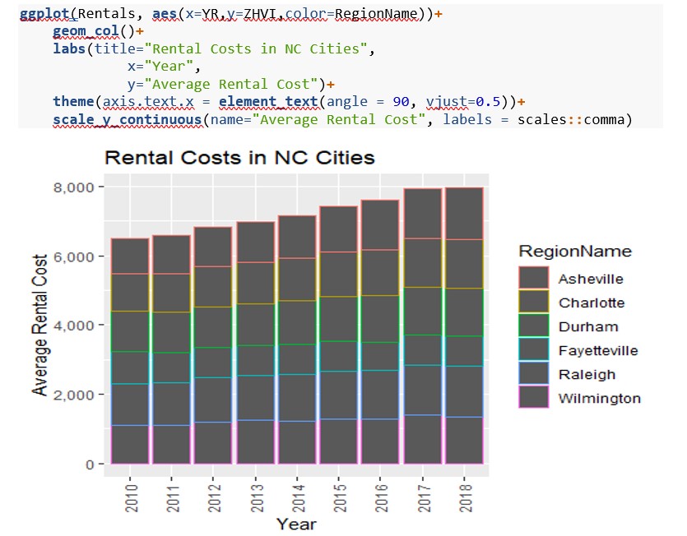Click the chart title 'Rental Costs in NC Cities'

tap(239, 158)
